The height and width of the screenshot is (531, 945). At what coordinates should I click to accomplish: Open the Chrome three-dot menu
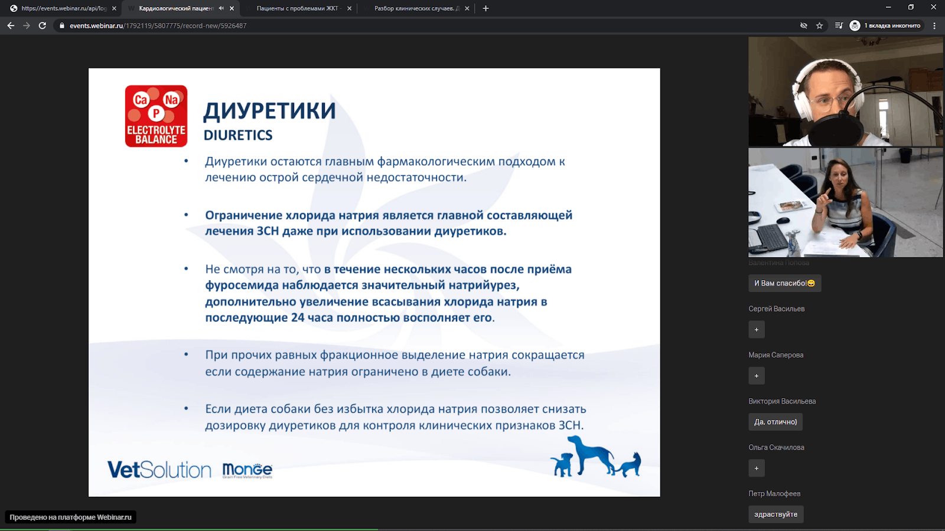point(934,25)
